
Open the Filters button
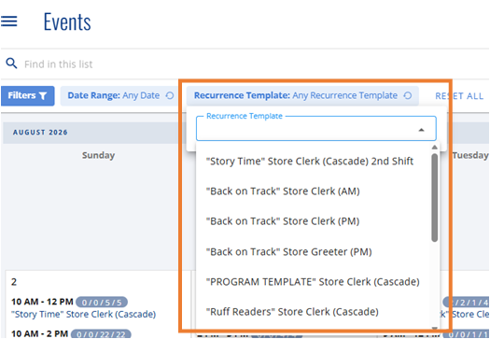[27, 95]
